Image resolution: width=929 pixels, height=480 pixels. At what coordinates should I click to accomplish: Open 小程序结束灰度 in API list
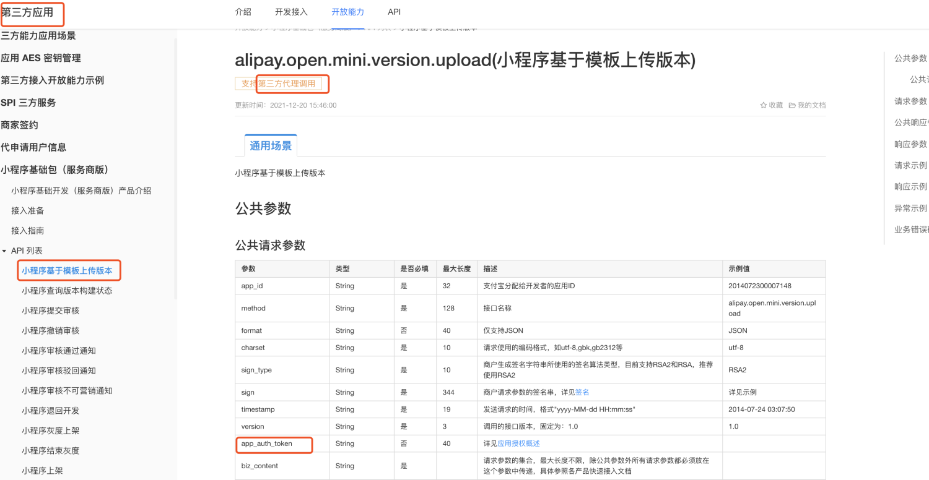(50, 450)
